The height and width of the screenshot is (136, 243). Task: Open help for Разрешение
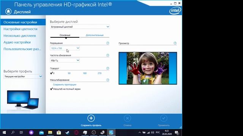(107, 43)
